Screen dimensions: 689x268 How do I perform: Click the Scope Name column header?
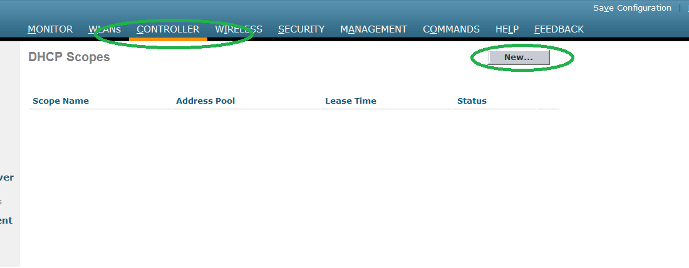pyautogui.click(x=61, y=101)
